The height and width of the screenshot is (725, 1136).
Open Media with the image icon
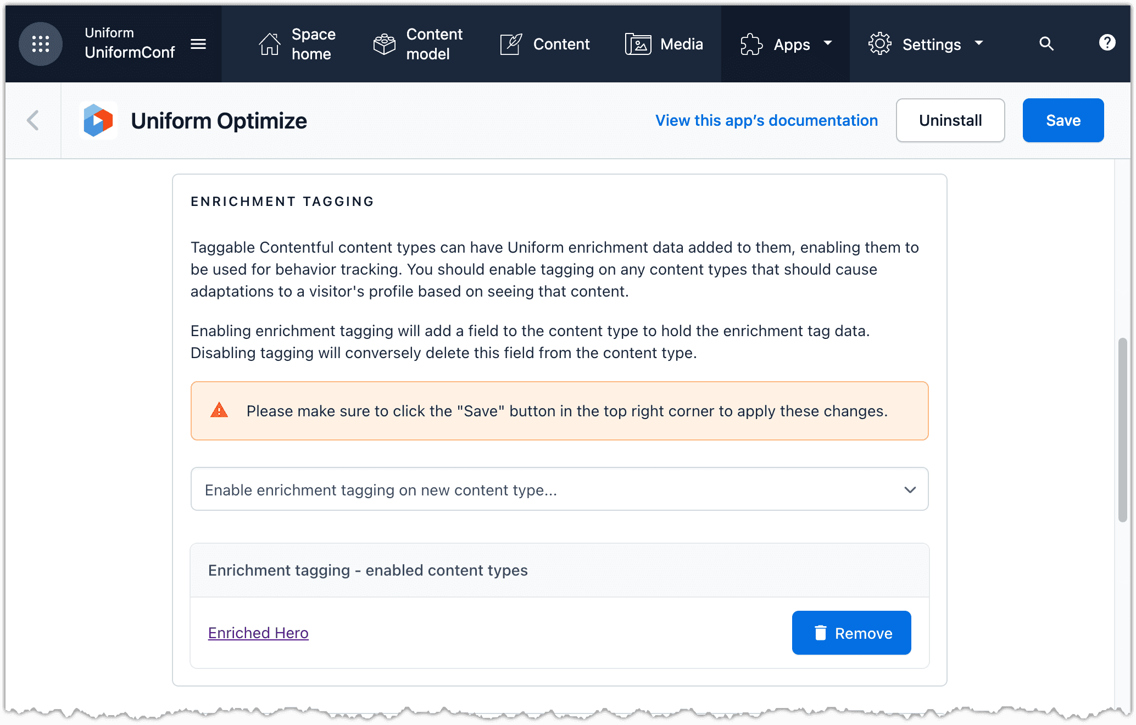coord(637,44)
